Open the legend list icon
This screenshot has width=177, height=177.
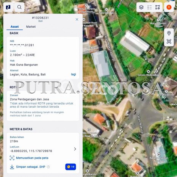pyautogui.click(x=149, y=7)
